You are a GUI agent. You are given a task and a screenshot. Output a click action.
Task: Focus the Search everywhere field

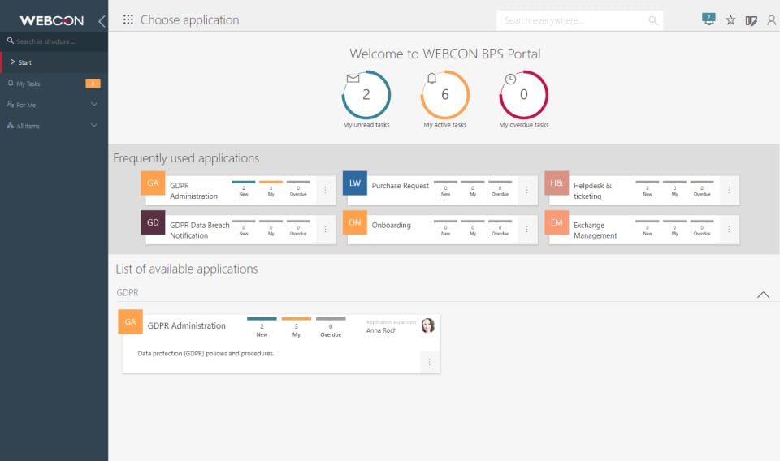(x=579, y=20)
